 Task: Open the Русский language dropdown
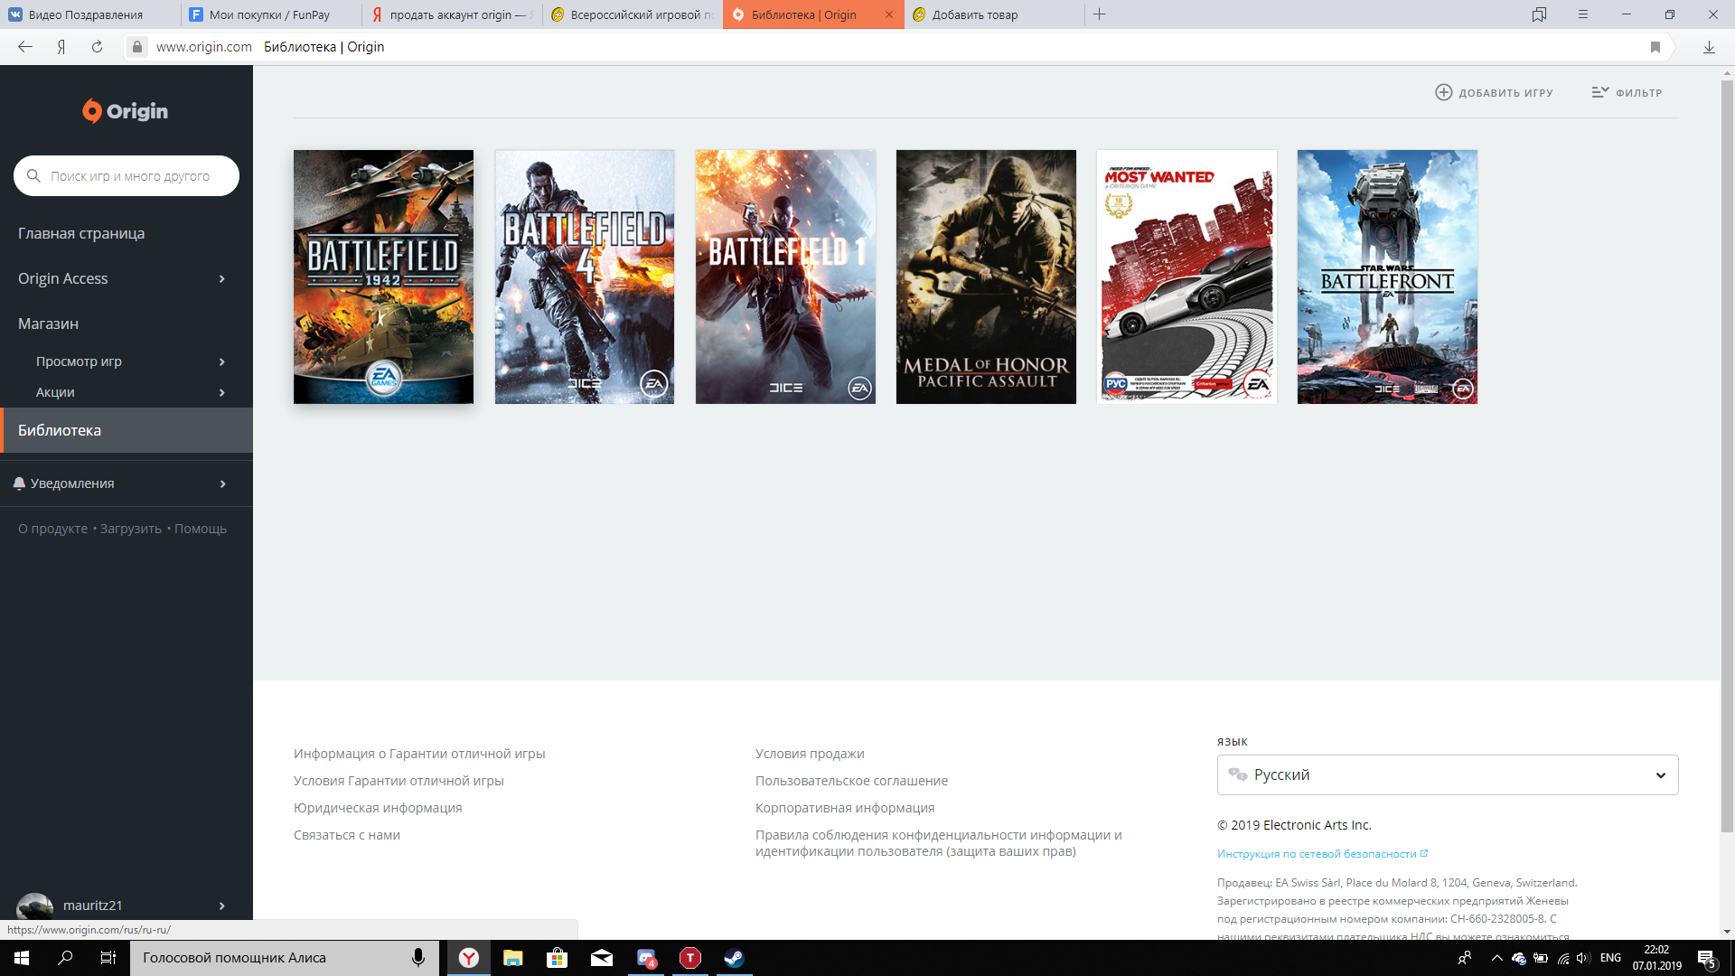pos(1448,774)
